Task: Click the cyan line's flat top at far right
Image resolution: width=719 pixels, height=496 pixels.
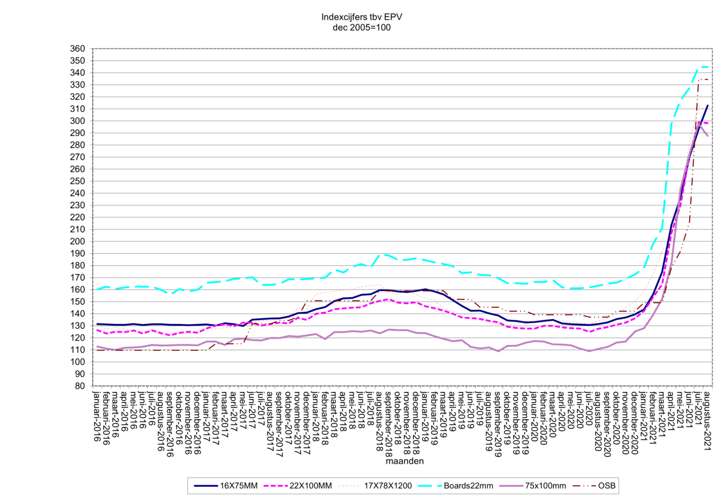Action: click(x=704, y=67)
